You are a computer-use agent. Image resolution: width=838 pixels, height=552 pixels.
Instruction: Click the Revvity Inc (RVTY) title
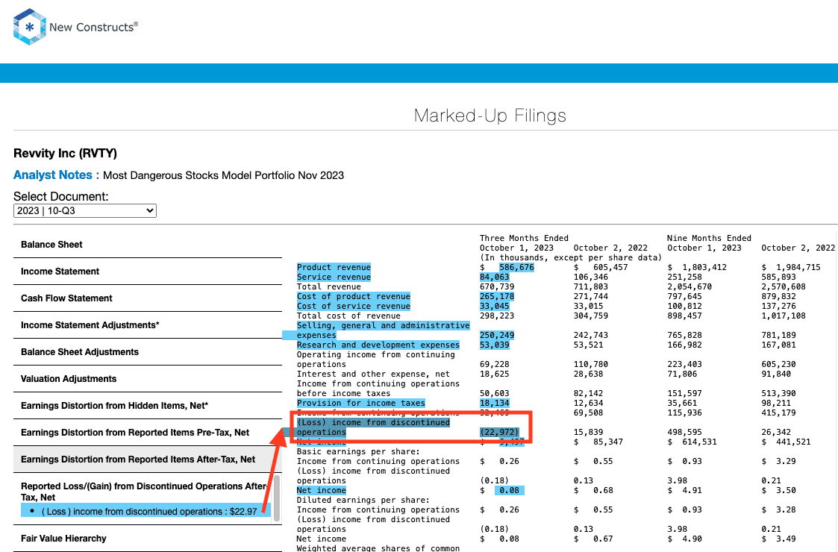[65, 154]
